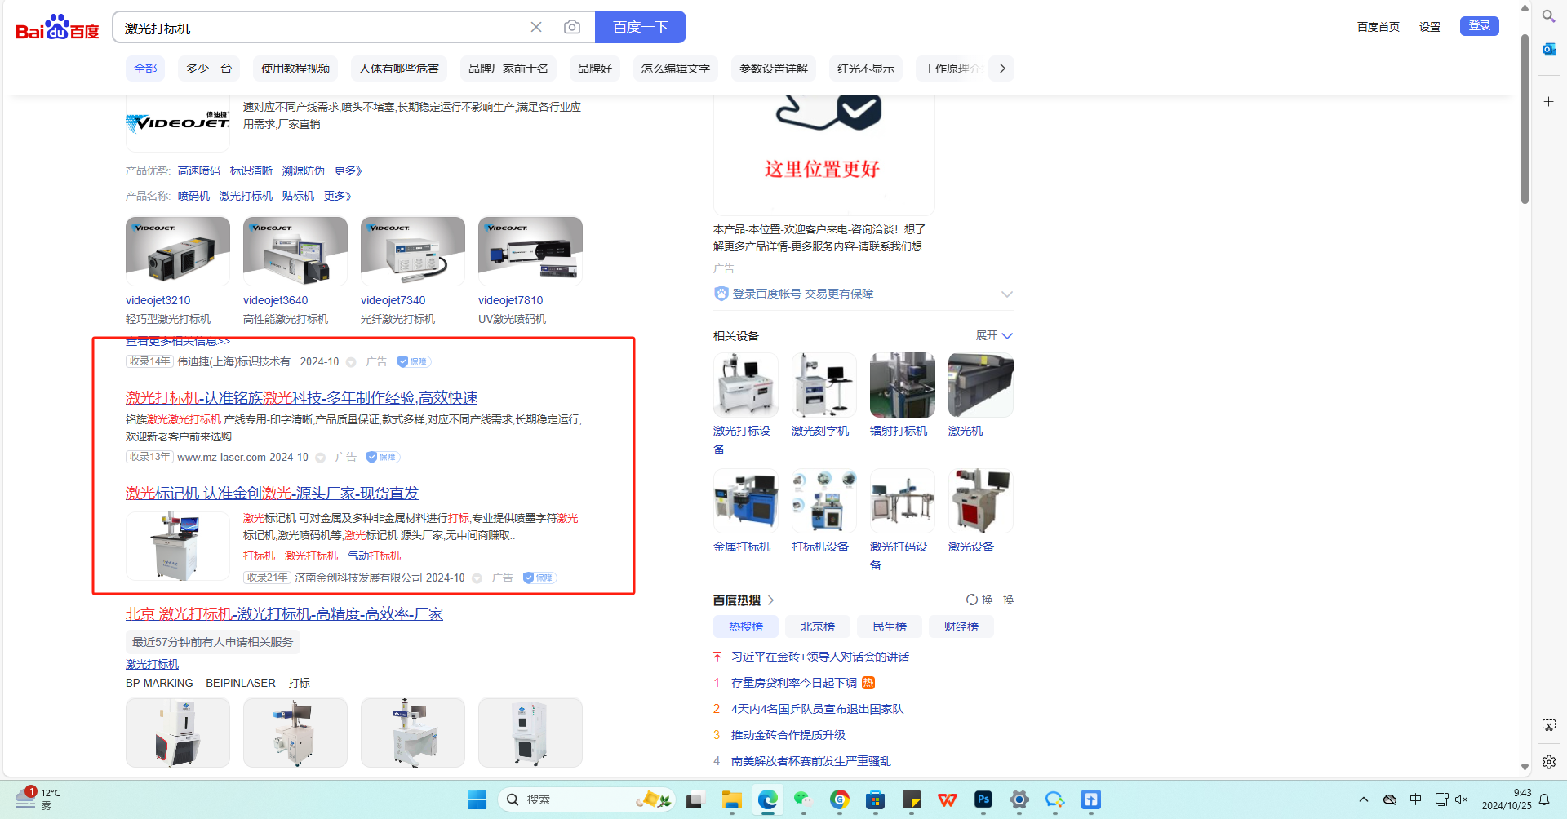Open the 激光标记机 认准金创激光 result
The height and width of the screenshot is (819, 1567).
tap(272, 493)
